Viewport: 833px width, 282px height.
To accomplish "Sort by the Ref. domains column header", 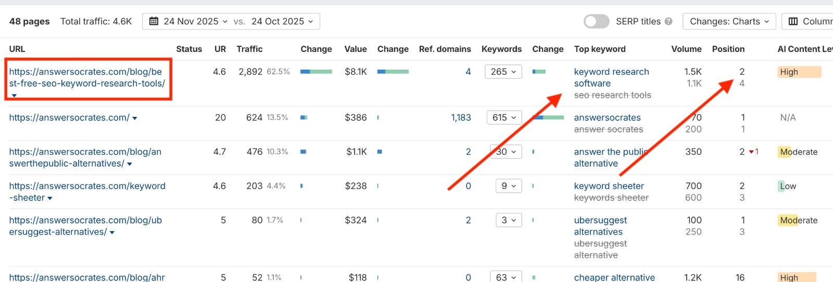I will [x=445, y=49].
